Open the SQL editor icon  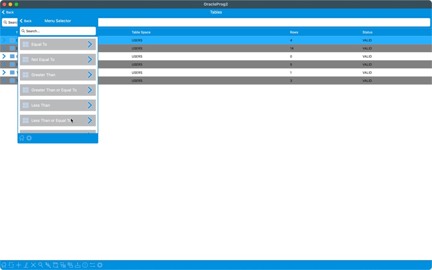click(x=48, y=265)
